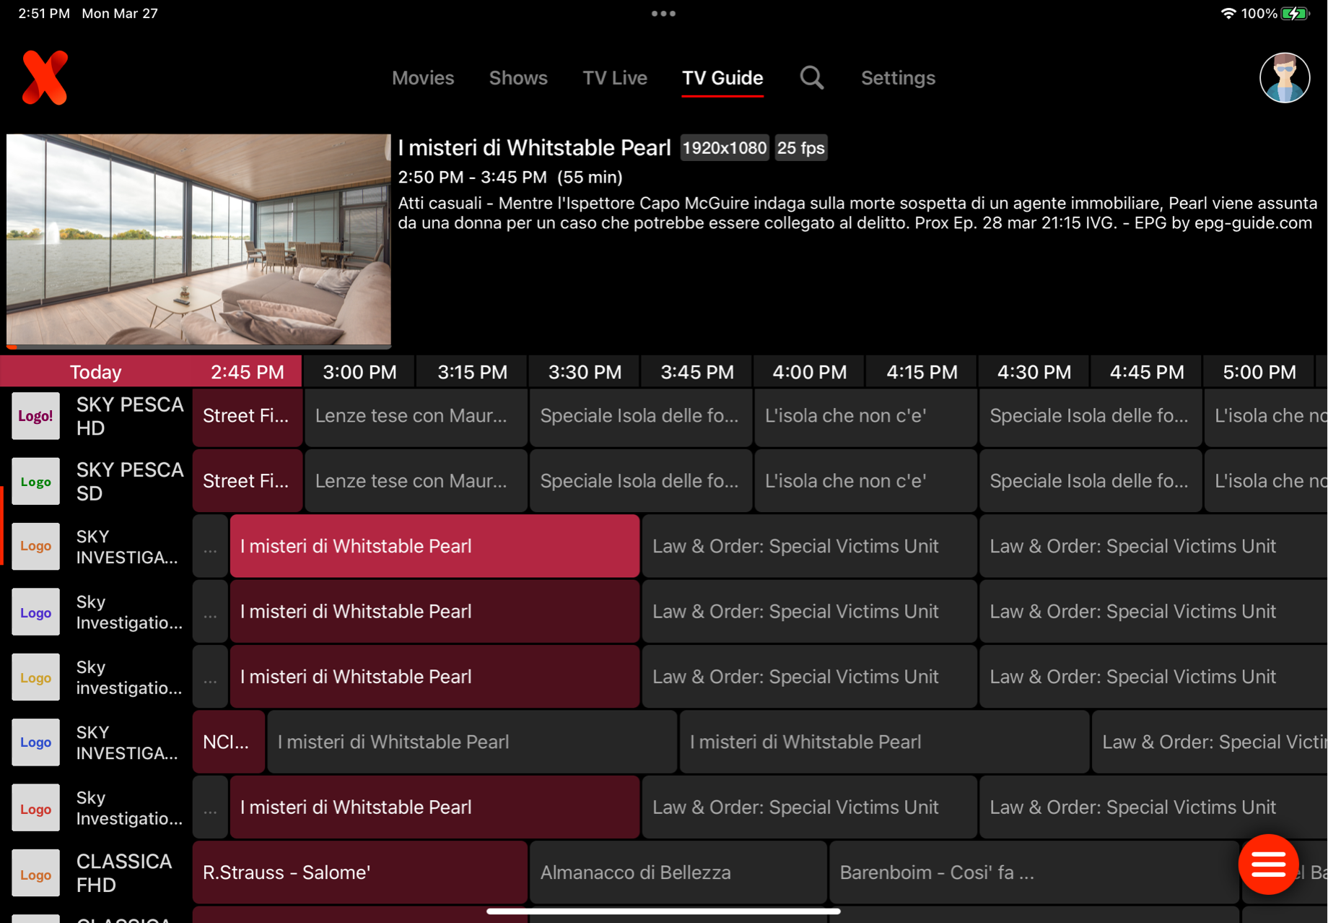Click Law & Order: Special Victims Unit program cell
1328x923 pixels.
[809, 546]
